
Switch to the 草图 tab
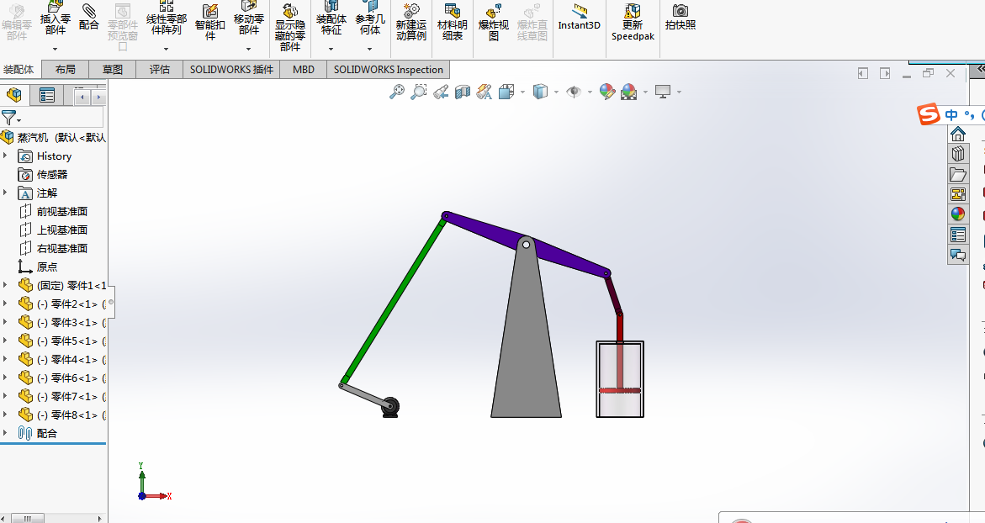113,70
